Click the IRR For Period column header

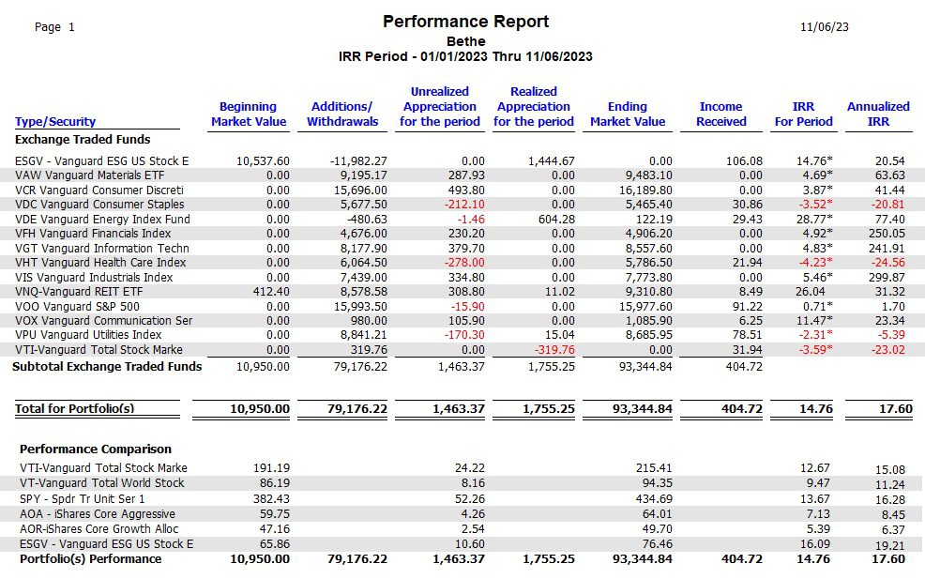(x=803, y=114)
